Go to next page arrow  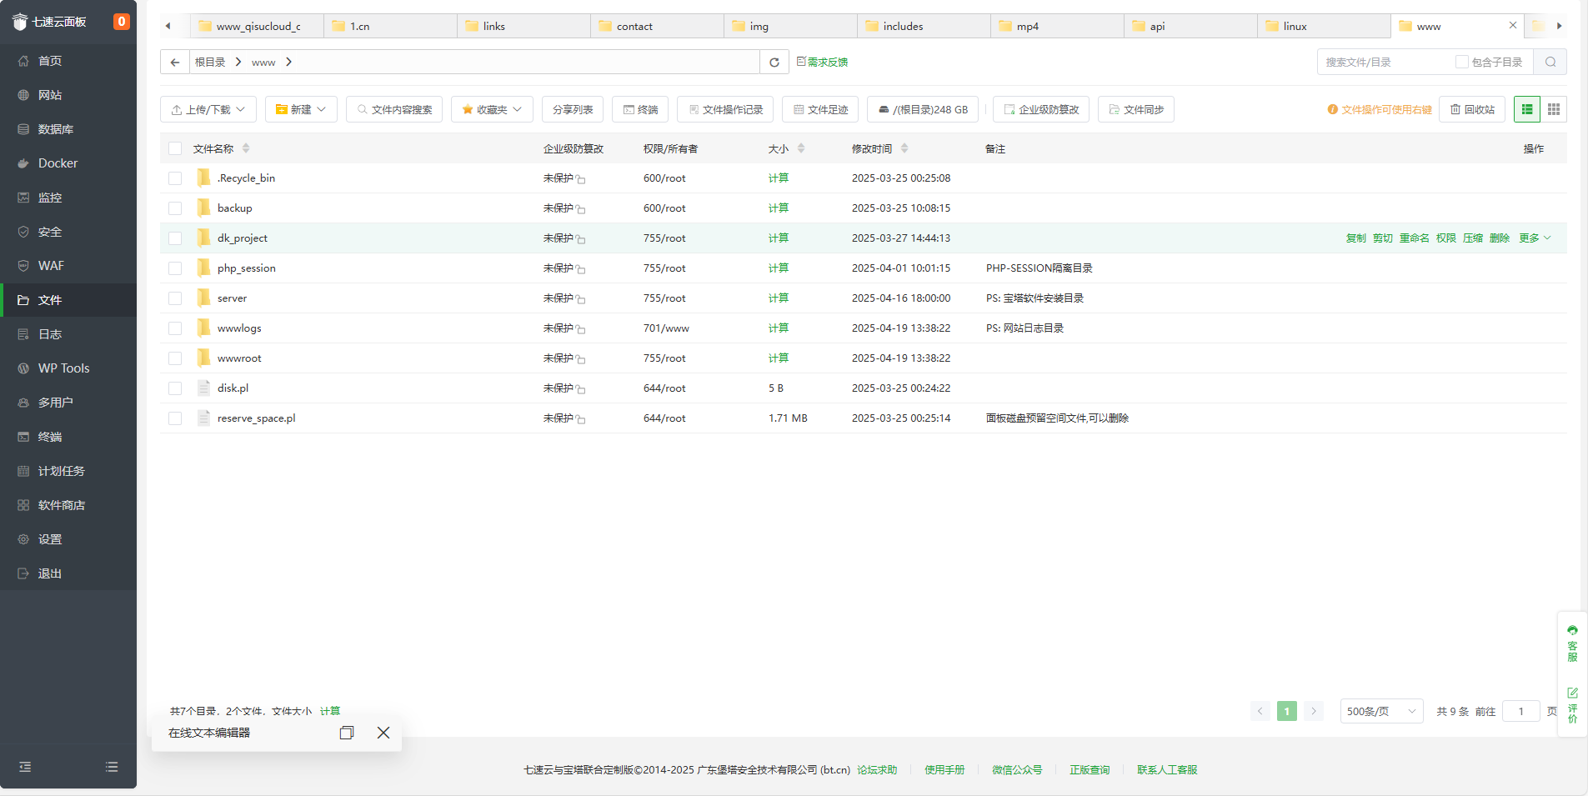point(1314,711)
